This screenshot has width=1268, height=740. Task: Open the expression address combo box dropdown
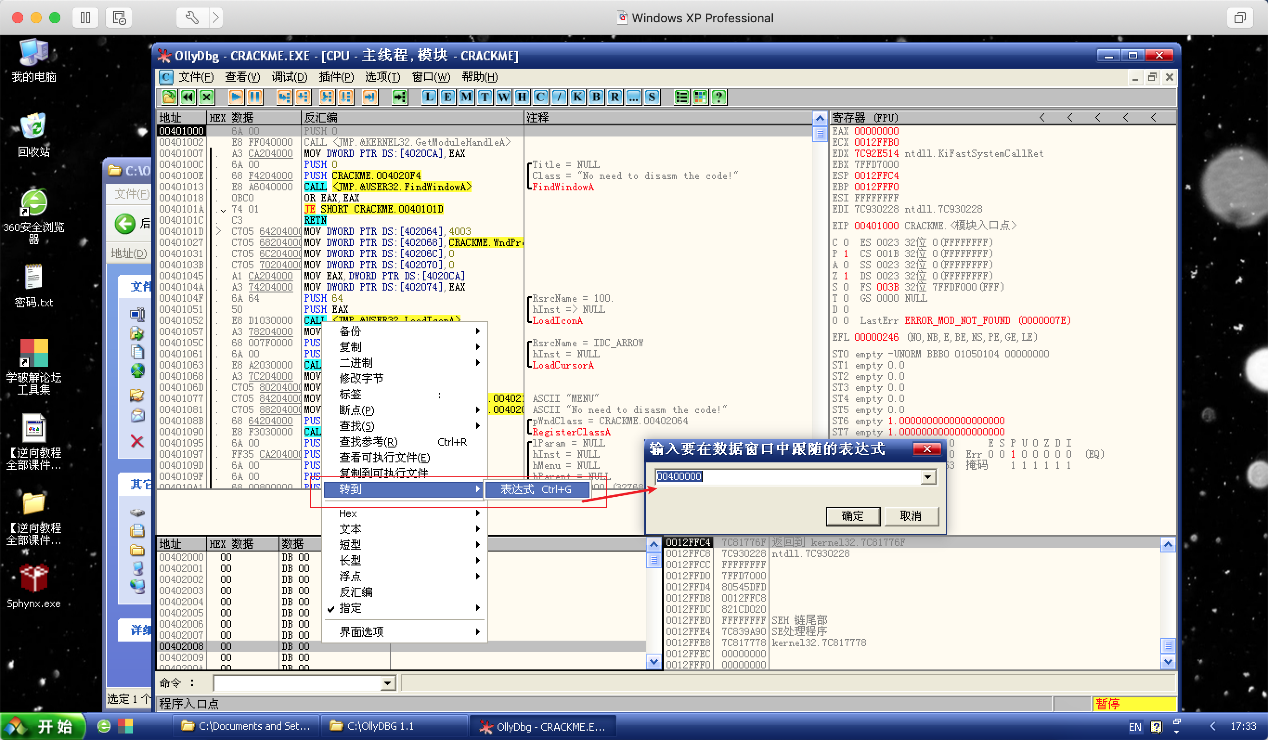(x=927, y=477)
